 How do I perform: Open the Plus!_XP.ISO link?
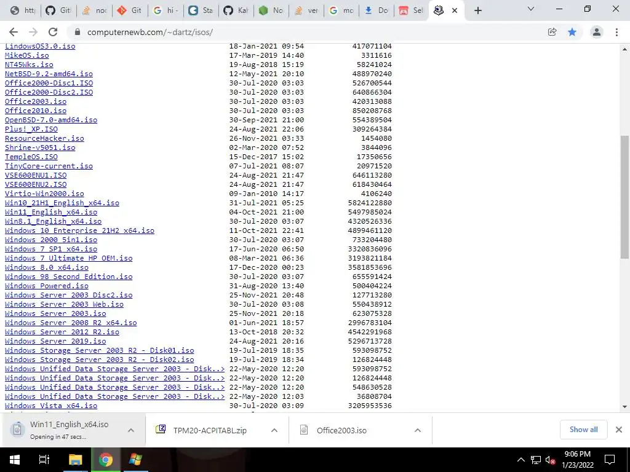pyautogui.click(x=31, y=129)
